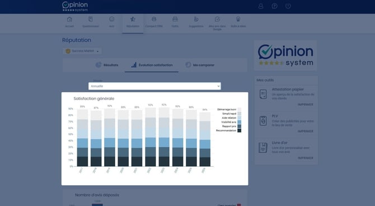Switch to the Me comparer tab
375x206 pixels.
pyautogui.click(x=200, y=65)
